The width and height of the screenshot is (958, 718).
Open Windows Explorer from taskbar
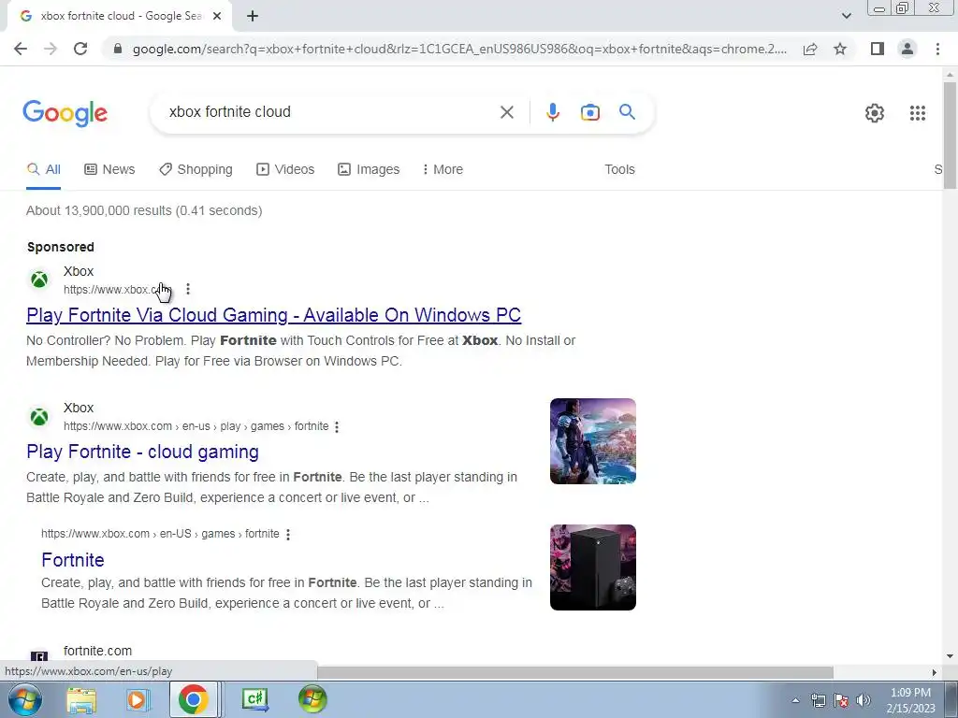[81, 699]
